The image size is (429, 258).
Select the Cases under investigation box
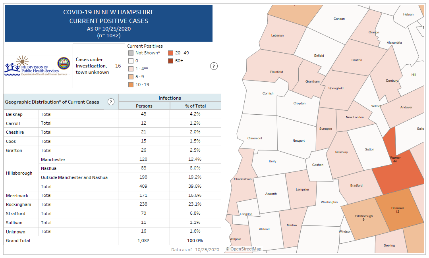99,66
